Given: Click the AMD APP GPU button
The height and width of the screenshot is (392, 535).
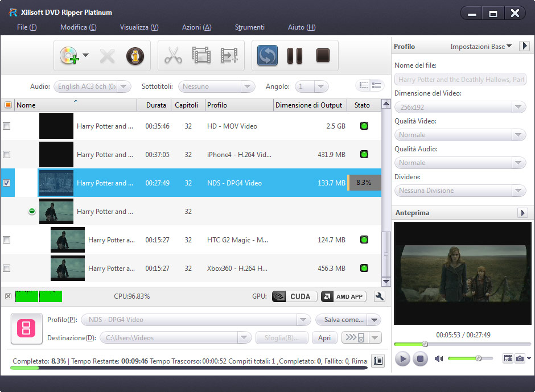Looking at the screenshot, I should 344,296.
